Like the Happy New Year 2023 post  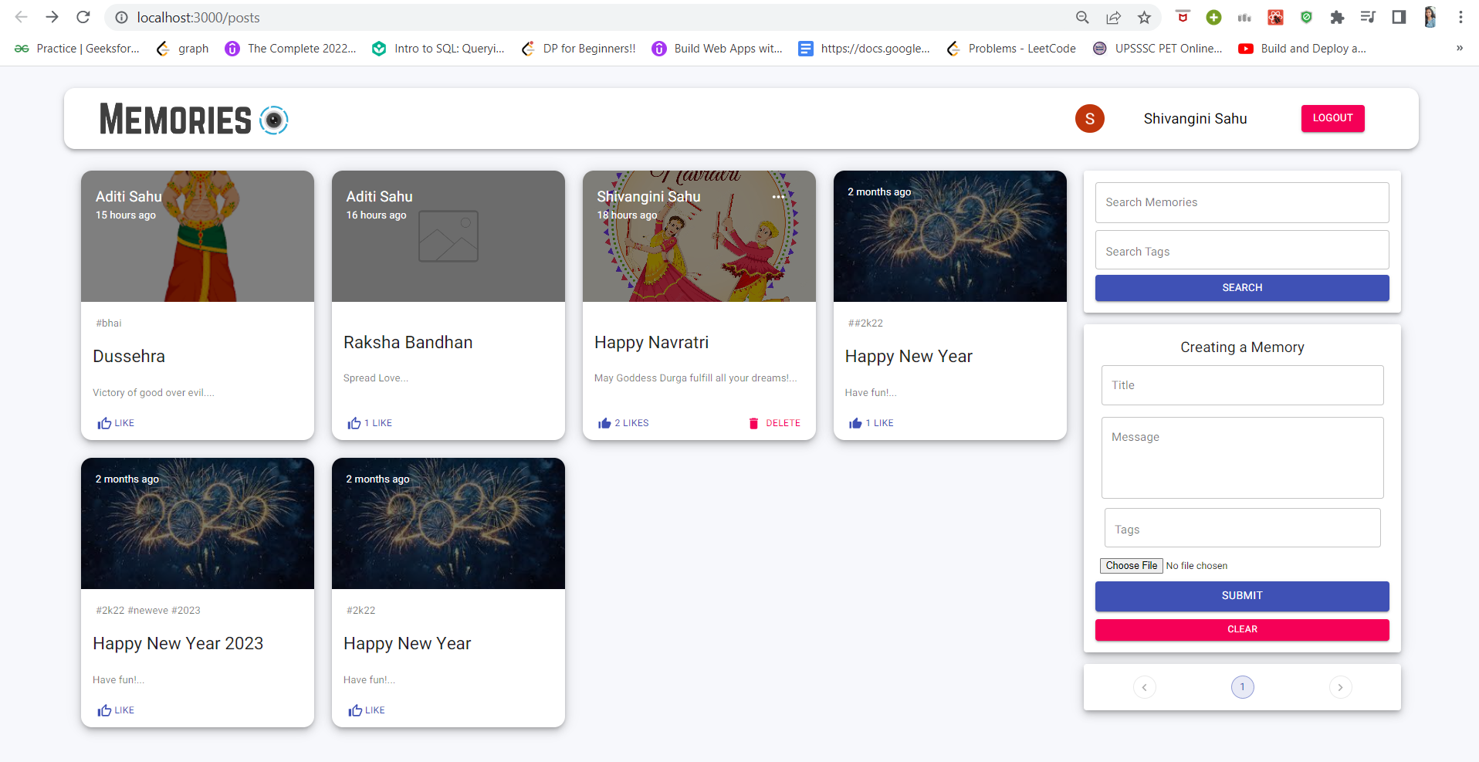click(116, 710)
